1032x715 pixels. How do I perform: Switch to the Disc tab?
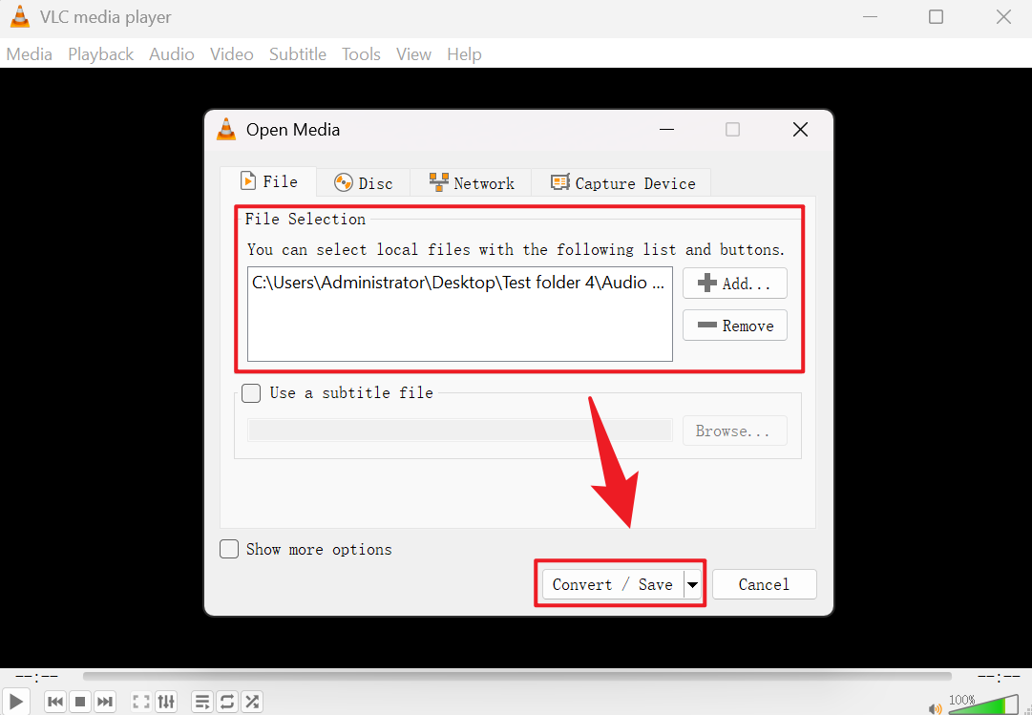click(x=364, y=183)
